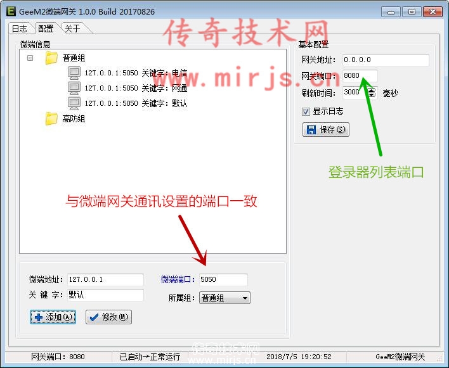Click plus icon on 添加 button
Viewport: 449px width, 368px height.
[x=39, y=317]
